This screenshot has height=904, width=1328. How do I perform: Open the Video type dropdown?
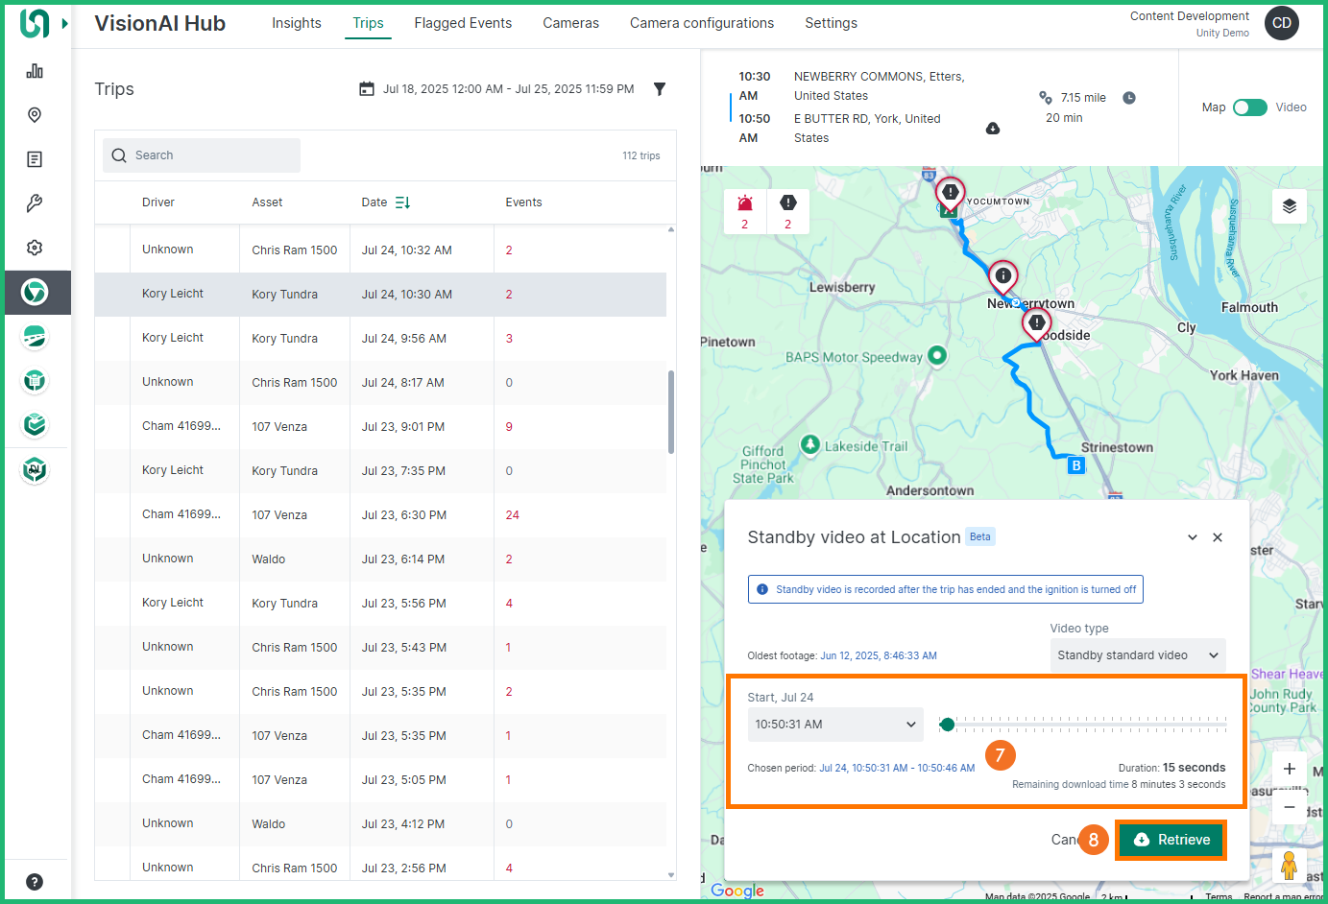click(1137, 655)
